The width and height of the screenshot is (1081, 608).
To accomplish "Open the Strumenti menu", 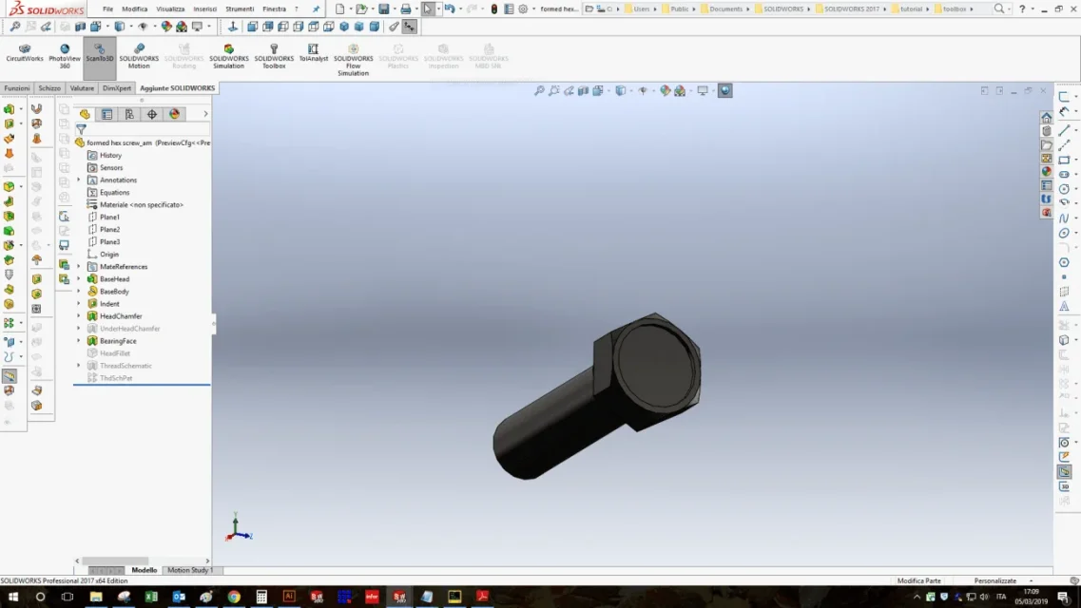I will (x=240, y=9).
